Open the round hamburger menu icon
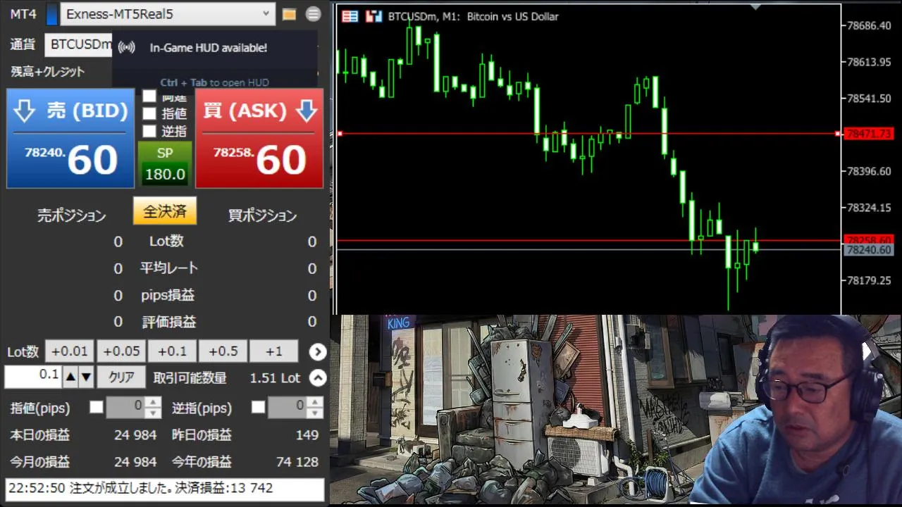 [x=314, y=14]
